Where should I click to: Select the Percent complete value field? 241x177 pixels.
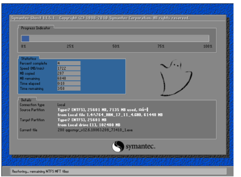(x=69, y=63)
